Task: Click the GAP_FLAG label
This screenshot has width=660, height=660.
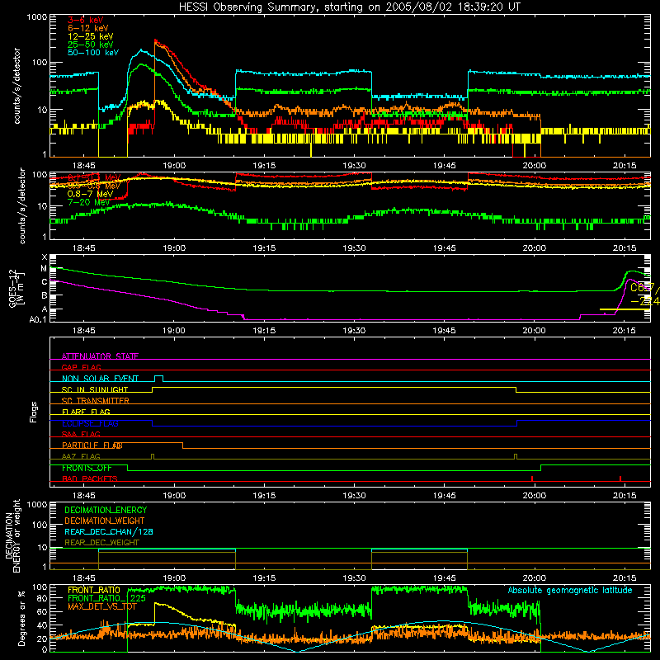Action: point(81,367)
